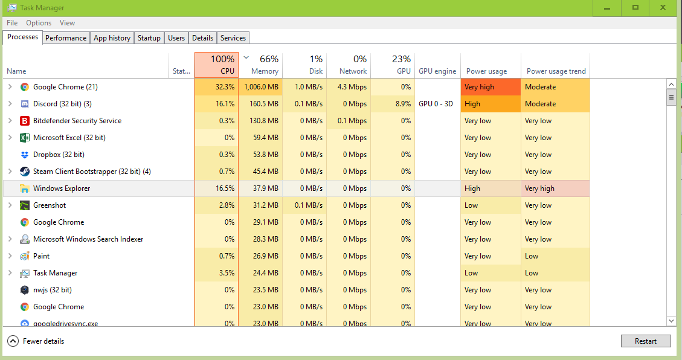Collapse view with Fewer details
The height and width of the screenshot is (360, 682).
coord(36,341)
